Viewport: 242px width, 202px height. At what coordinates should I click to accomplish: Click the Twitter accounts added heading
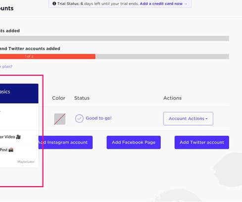tap(30, 49)
